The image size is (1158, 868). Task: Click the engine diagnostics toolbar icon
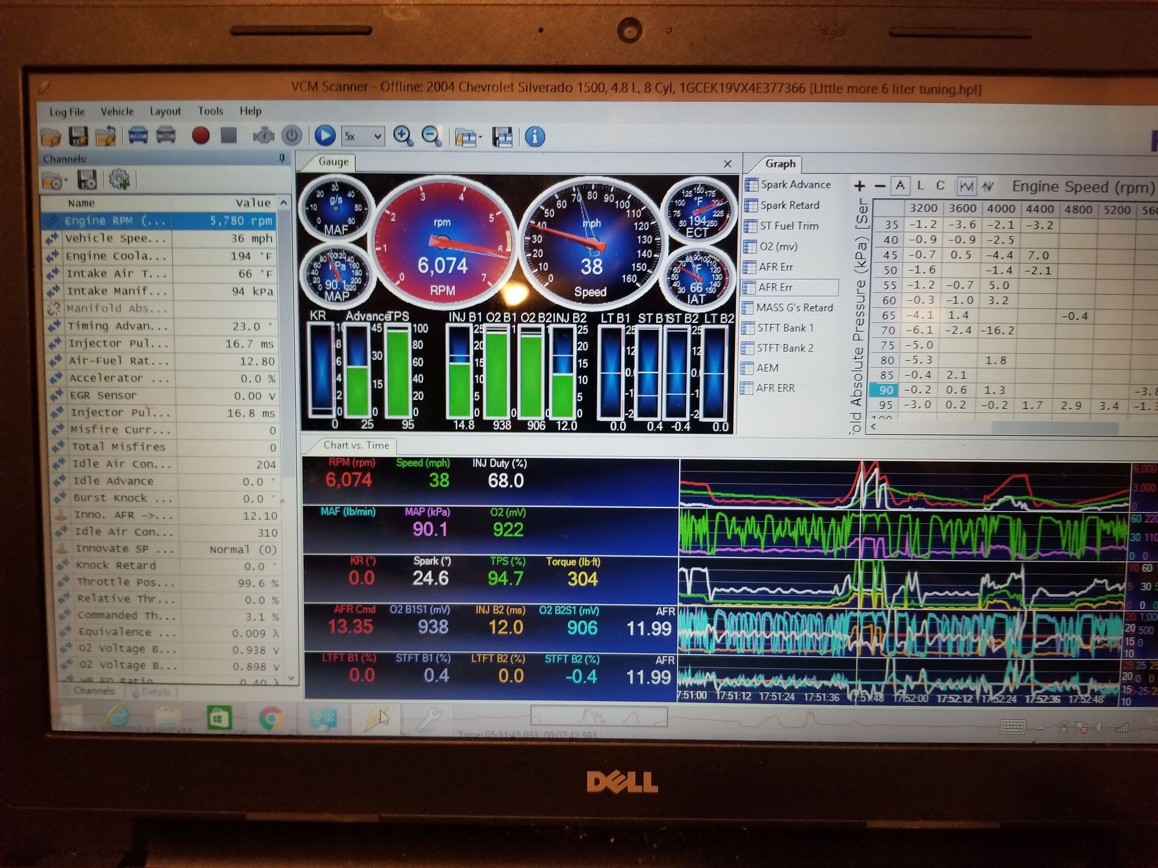pyautogui.click(x=263, y=136)
